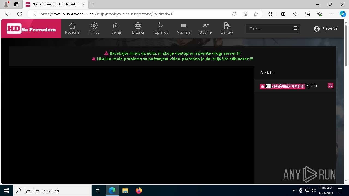Click Prijavi se to log in
Screen dimensions: 349x196
click(326, 29)
